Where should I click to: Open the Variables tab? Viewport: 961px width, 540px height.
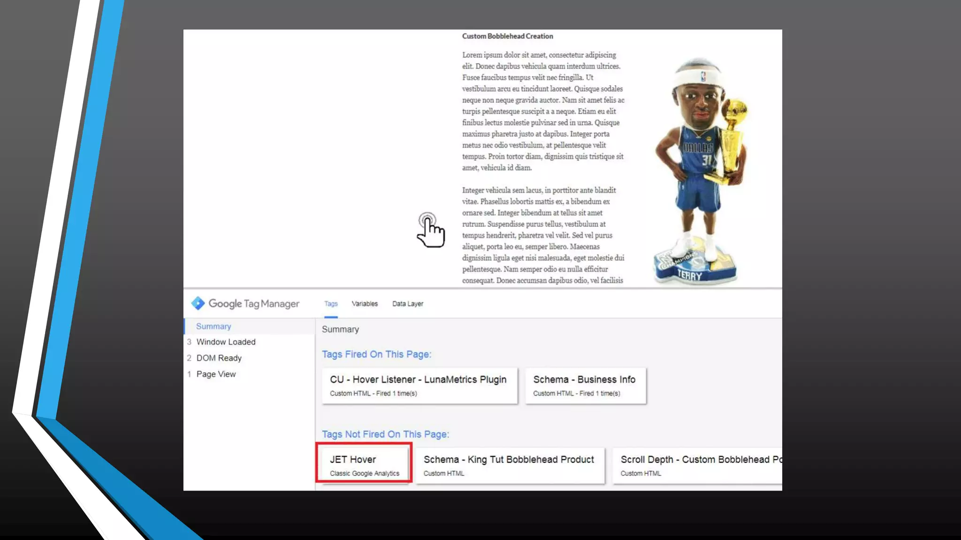click(365, 304)
